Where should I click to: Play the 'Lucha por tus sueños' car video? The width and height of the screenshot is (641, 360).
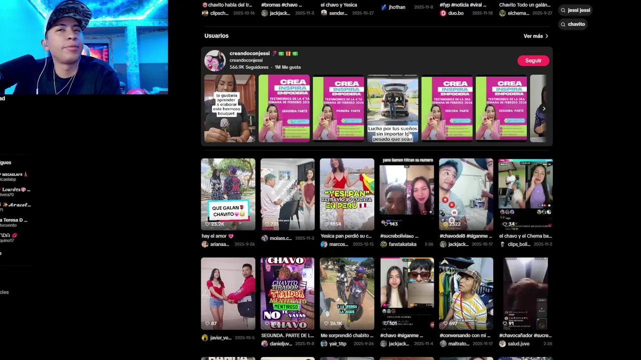click(393, 108)
